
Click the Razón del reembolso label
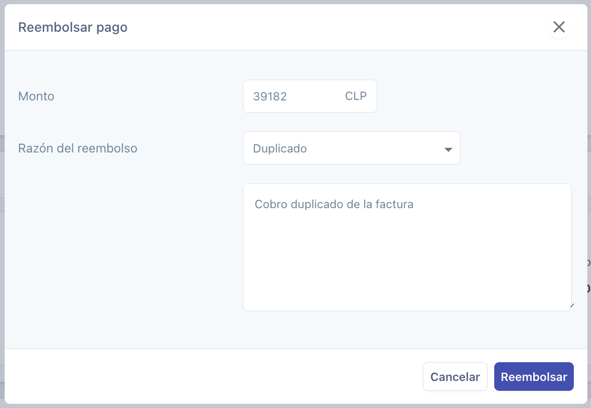pos(78,148)
